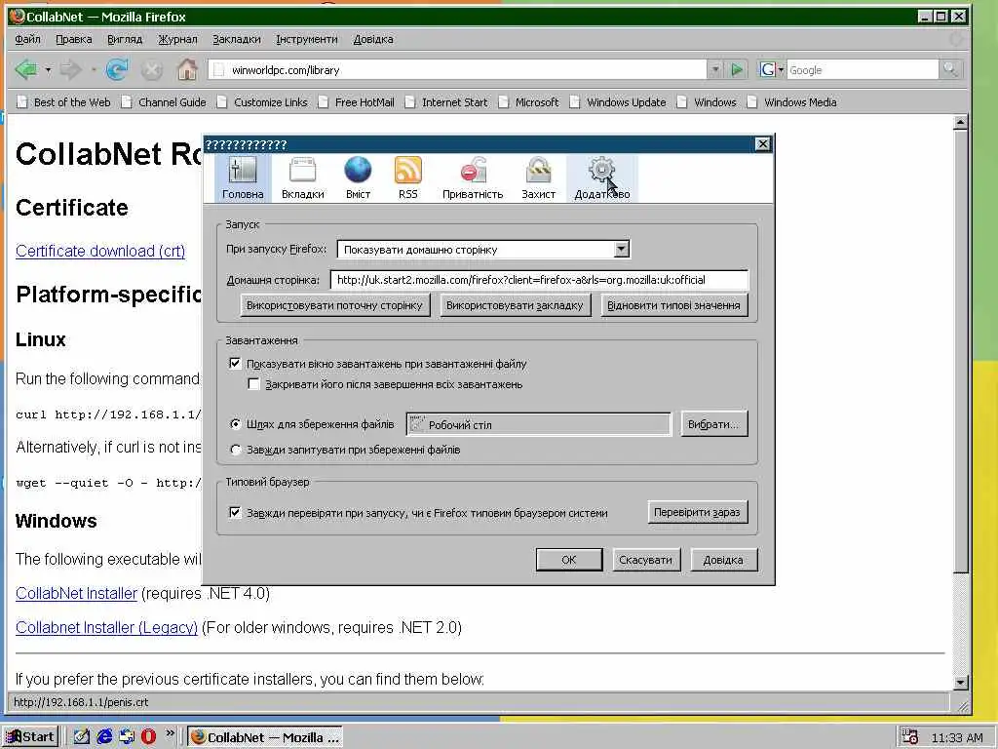Open the Головна preferences pane
Image resolution: width=998 pixels, height=749 pixels.
(x=243, y=178)
